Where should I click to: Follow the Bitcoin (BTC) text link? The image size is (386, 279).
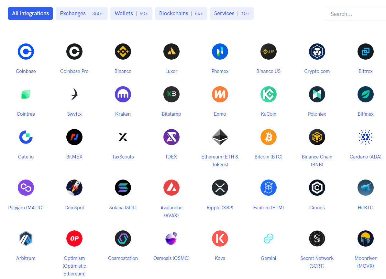pyautogui.click(x=268, y=157)
